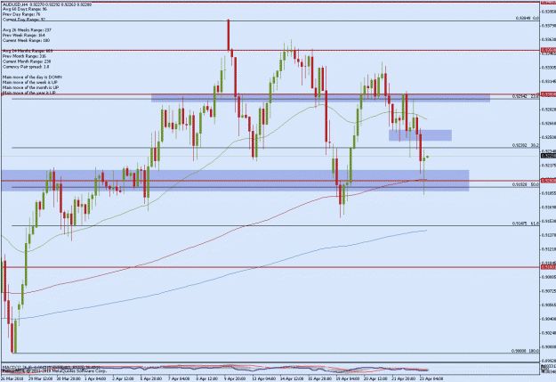
Task: Click the 'Prev Week Range: 164' line
Action: pos(24,35)
